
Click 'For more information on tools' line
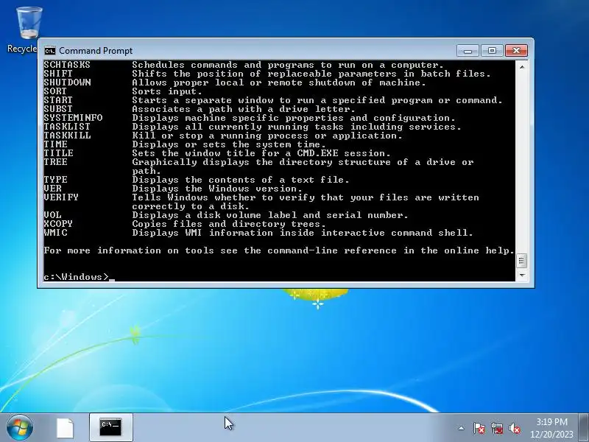tap(279, 250)
